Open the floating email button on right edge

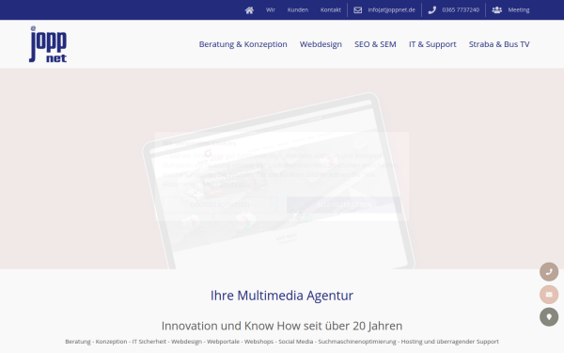pos(549,295)
